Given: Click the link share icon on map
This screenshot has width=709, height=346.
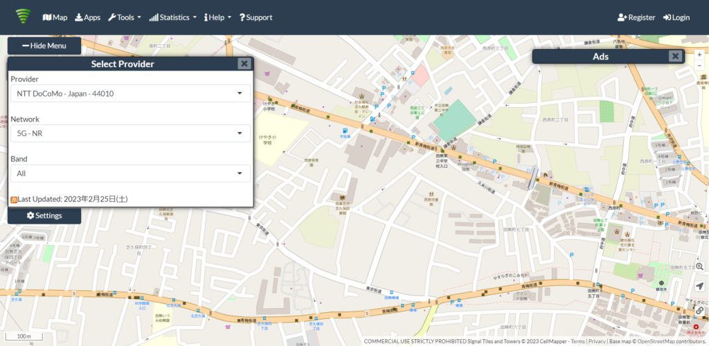Looking at the screenshot, I should click(x=699, y=310).
